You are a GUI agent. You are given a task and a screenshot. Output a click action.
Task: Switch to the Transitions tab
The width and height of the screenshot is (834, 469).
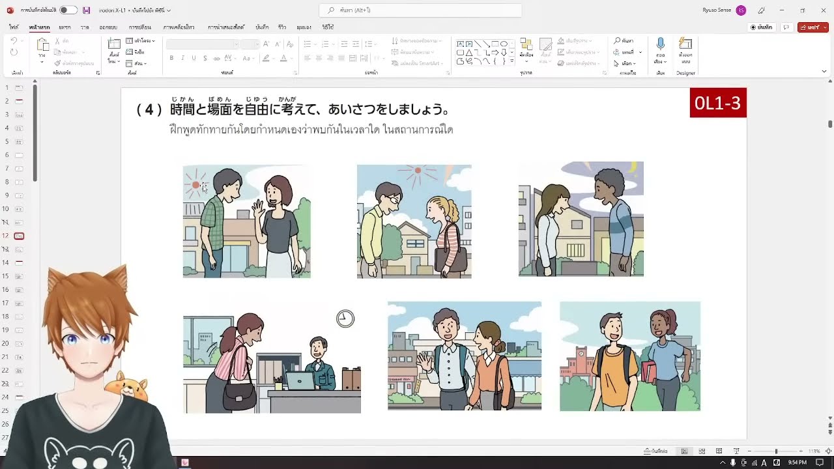(139, 27)
